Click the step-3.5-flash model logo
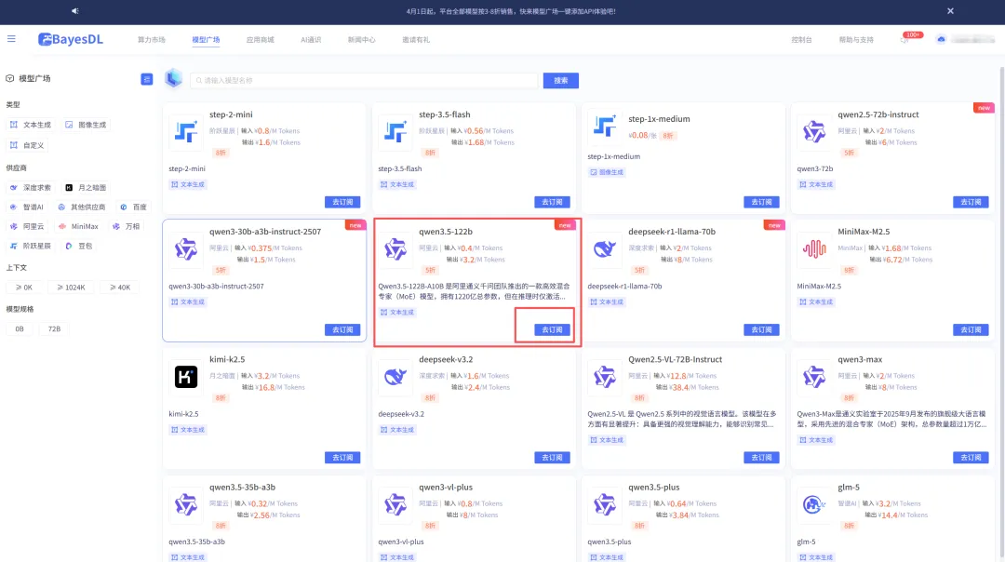The image size is (1005, 562). coord(395,132)
